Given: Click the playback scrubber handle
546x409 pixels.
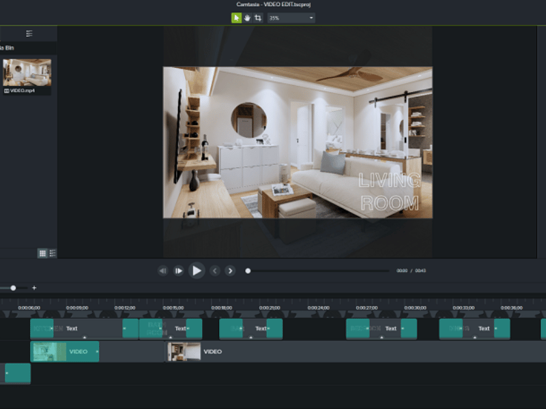Looking at the screenshot, I should pyautogui.click(x=248, y=271).
